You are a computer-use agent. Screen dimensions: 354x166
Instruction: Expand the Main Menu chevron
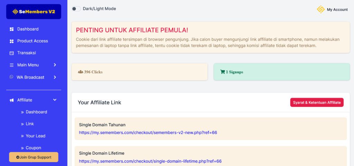pyautogui.click(x=55, y=65)
